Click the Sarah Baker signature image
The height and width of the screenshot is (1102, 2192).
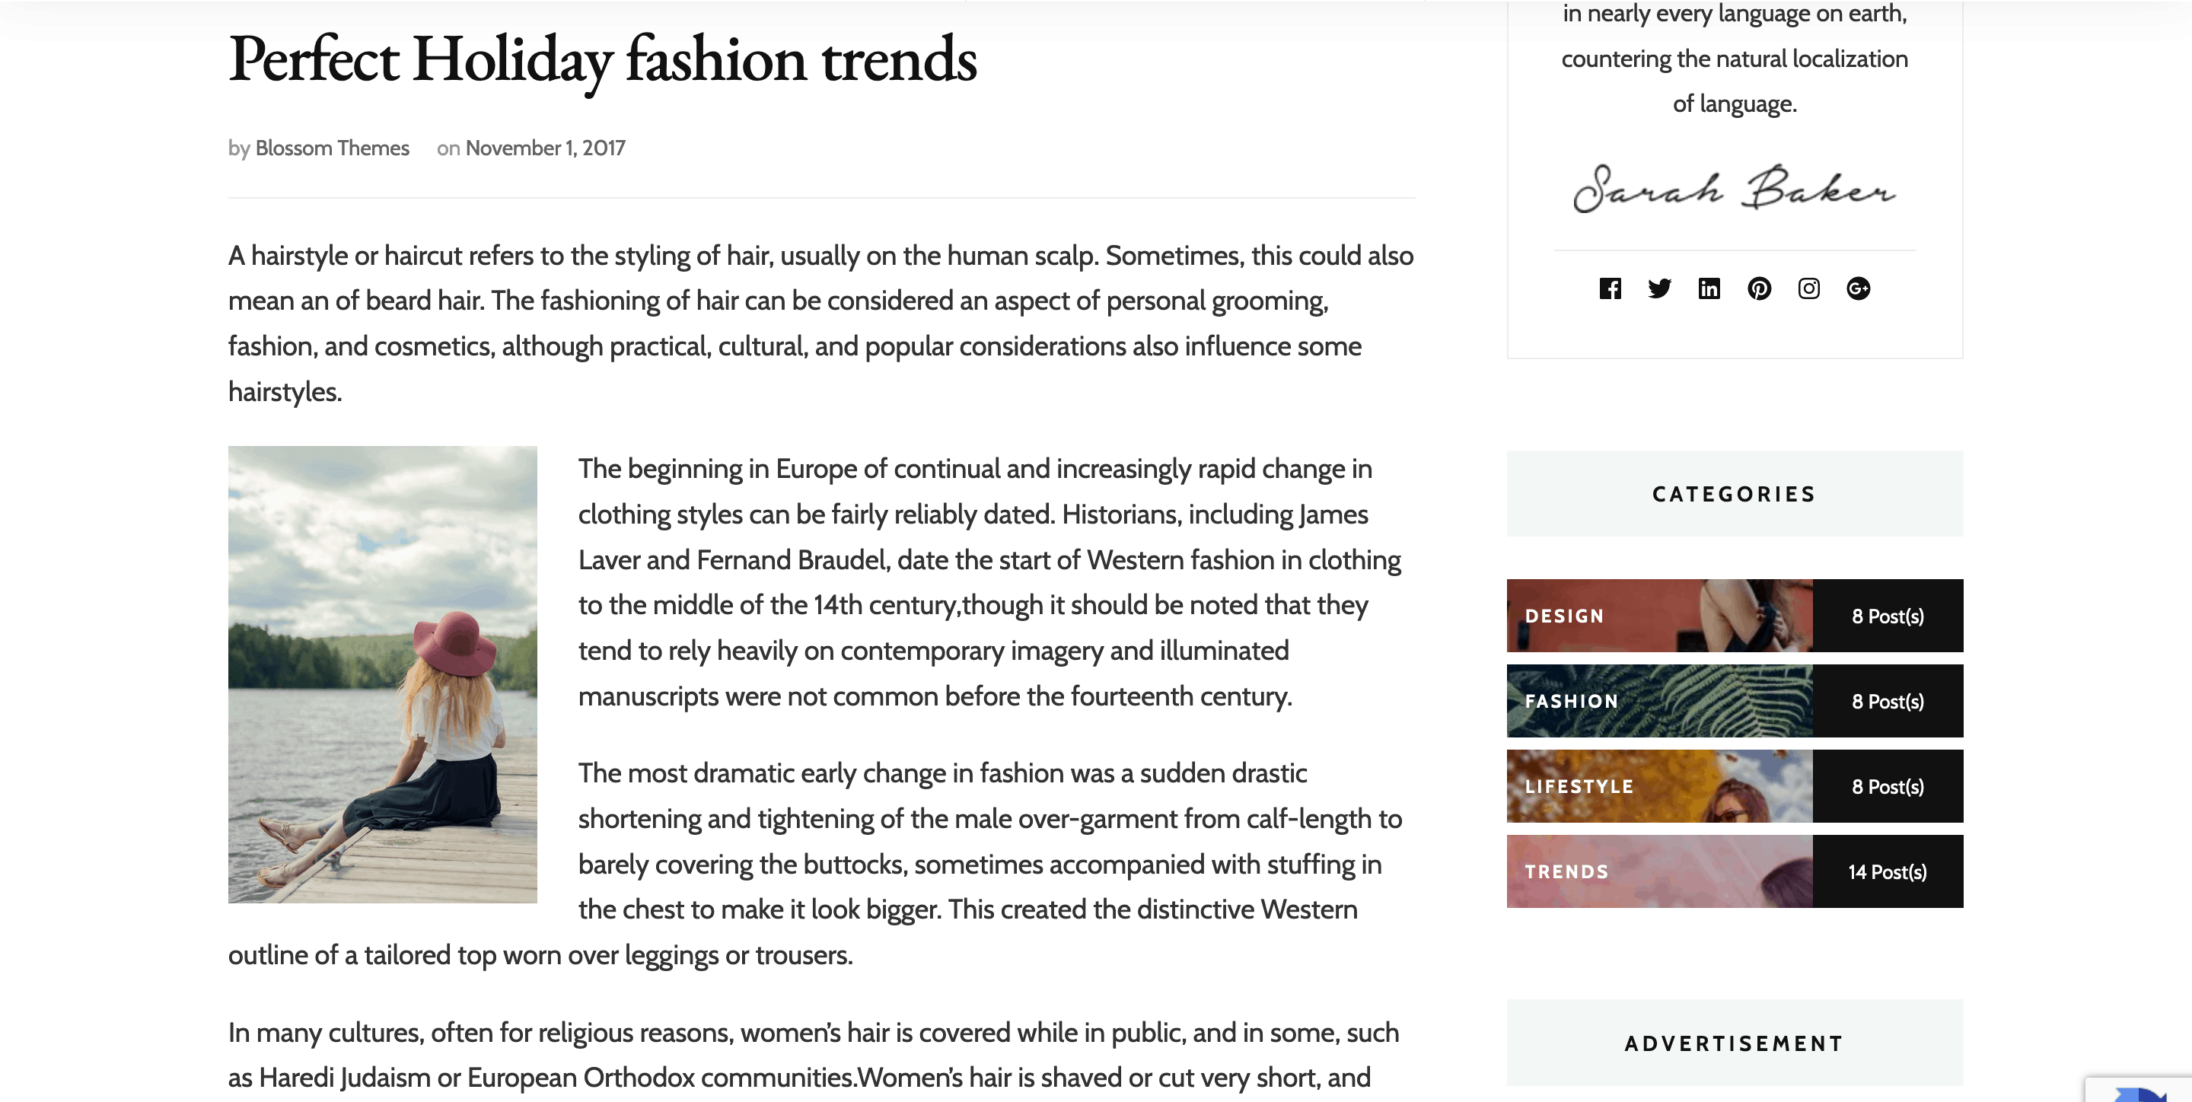point(1735,188)
